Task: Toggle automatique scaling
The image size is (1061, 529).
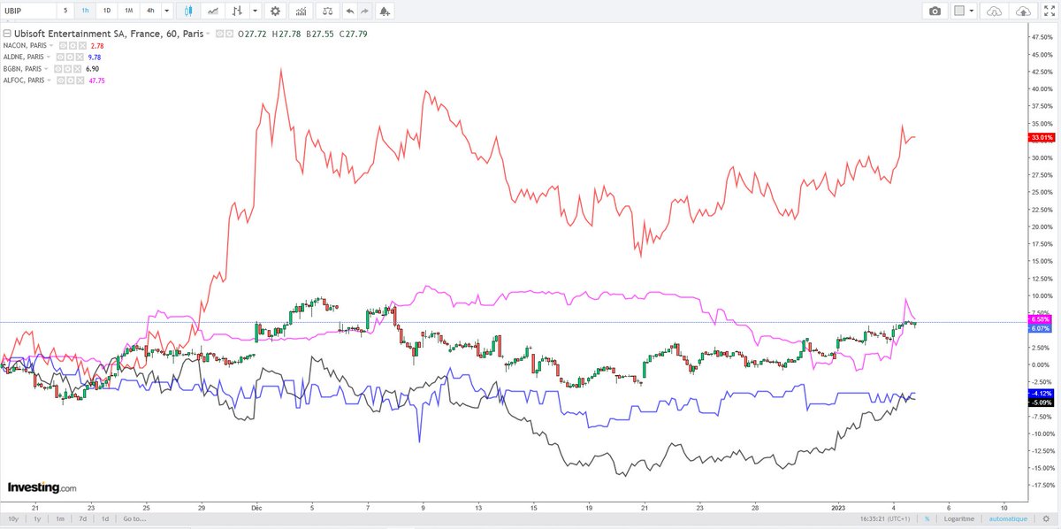Action: [1009, 519]
